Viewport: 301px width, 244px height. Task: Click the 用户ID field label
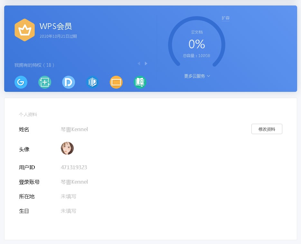[x=27, y=168]
